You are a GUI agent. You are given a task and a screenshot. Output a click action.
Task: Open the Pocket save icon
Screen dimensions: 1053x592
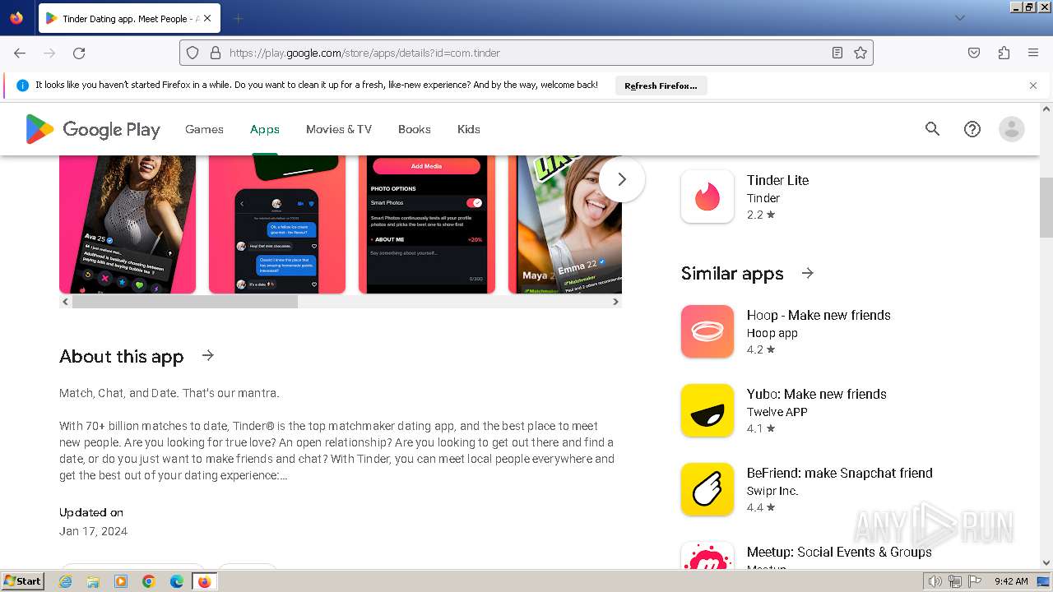tap(974, 53)
